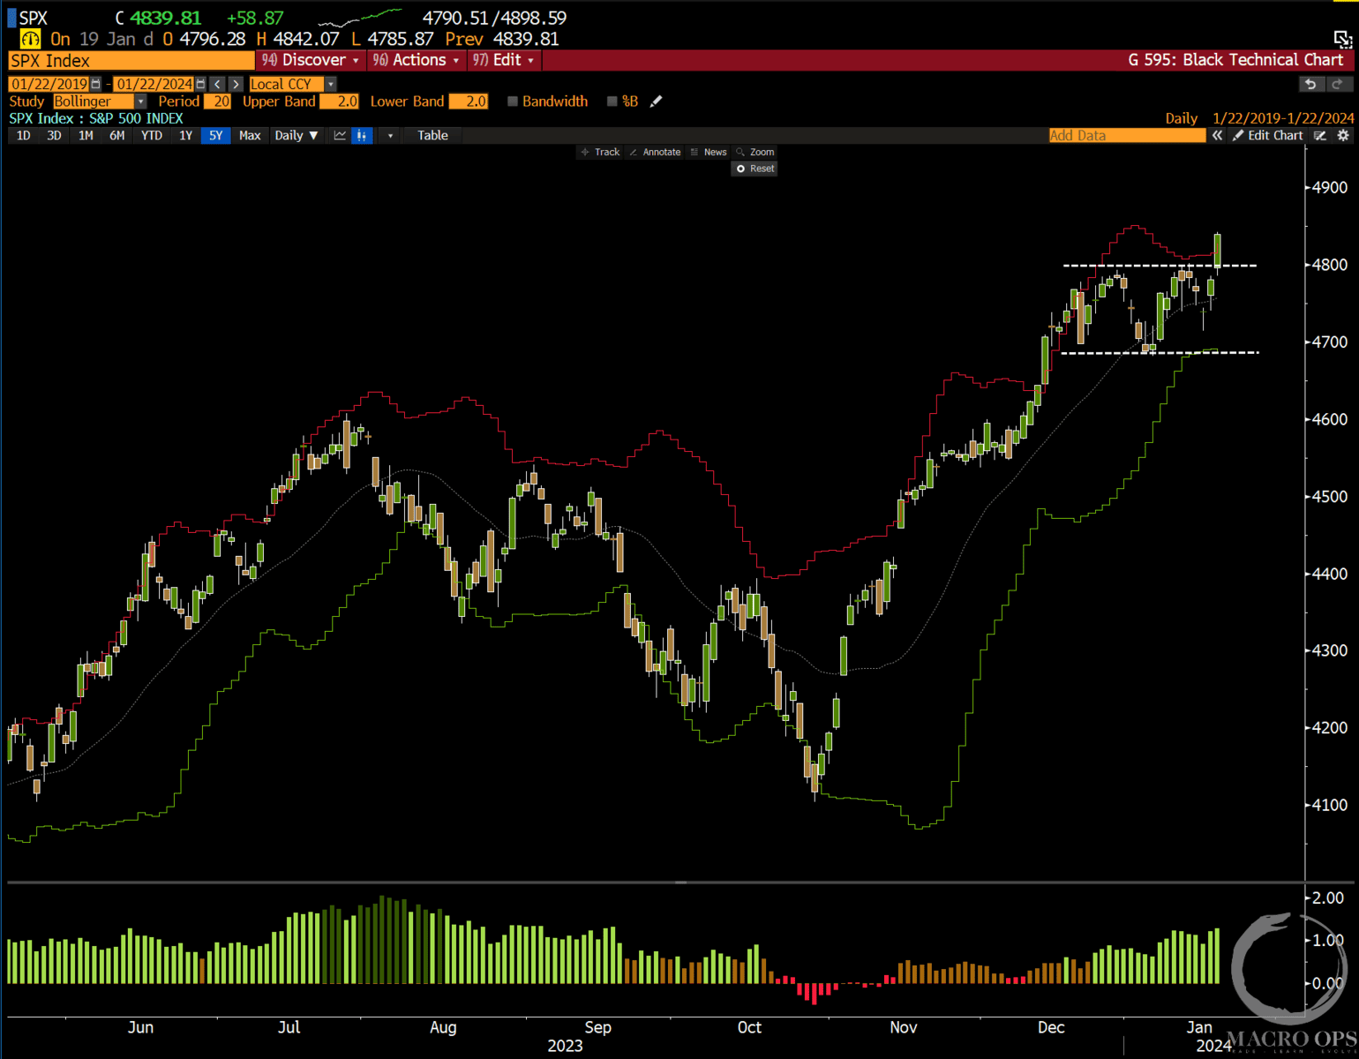Click the Lower Band value field
Image resolution: width=1359 pixels, height=1059 pixels.
click(x=469, y=101)
